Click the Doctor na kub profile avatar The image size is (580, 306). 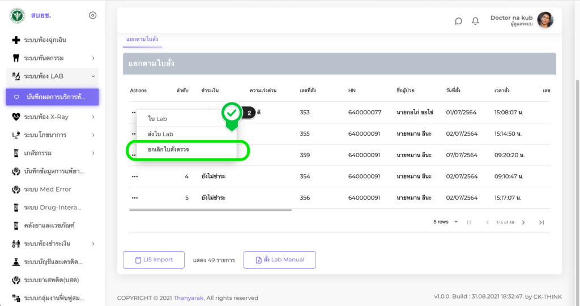(x=545, y=20)
